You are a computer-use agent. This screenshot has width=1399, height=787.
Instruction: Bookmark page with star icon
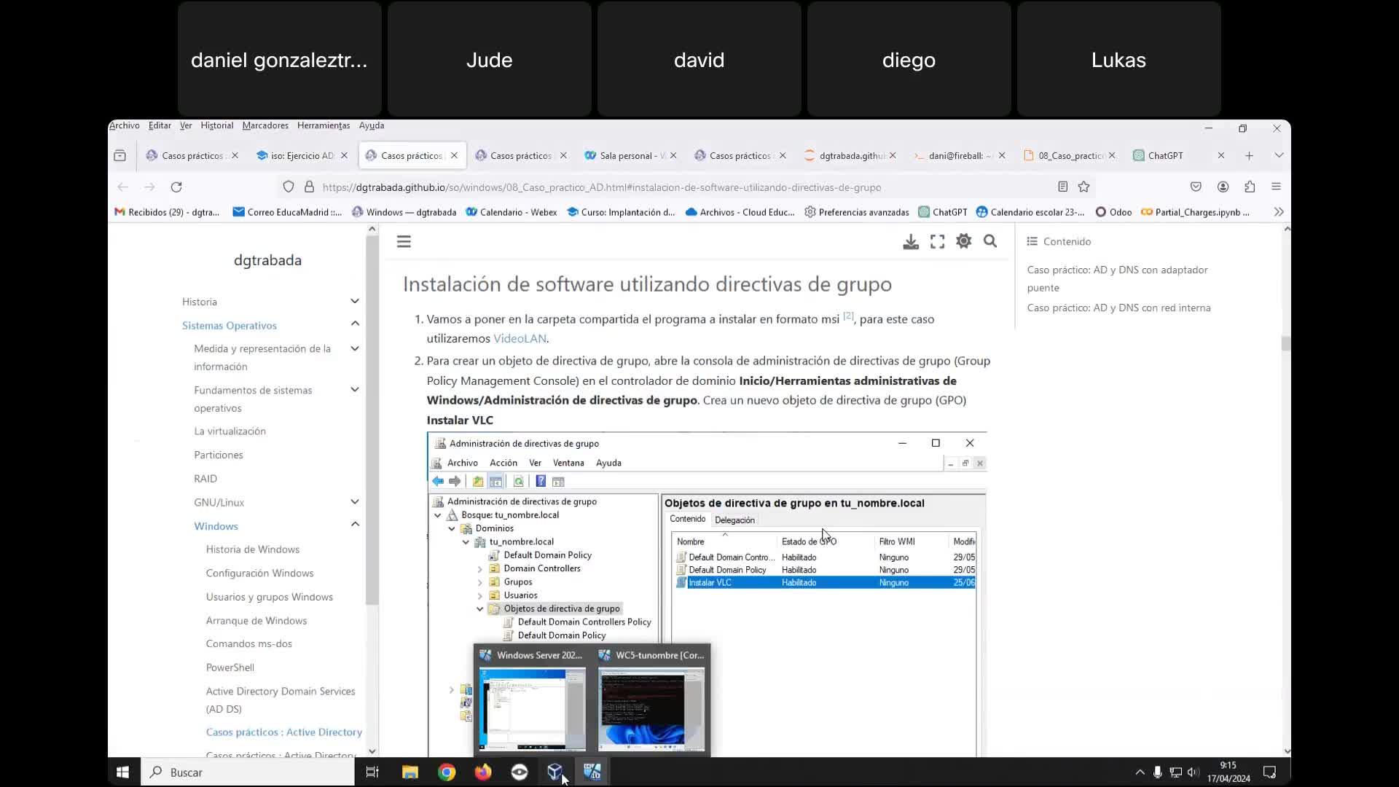pyautogui.click(x=1083, y=187)
